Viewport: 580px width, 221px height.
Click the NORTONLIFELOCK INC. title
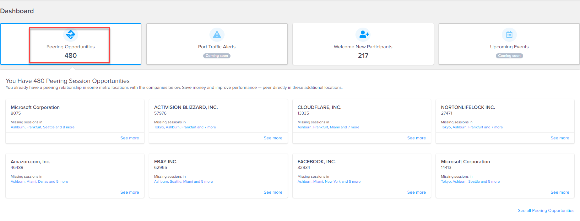click(468, 107)
